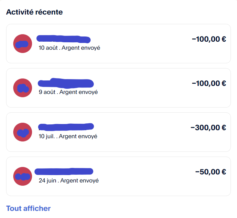
Task: Click Tout afficher link
Action: pyautogui.click(x=28, y=209)
